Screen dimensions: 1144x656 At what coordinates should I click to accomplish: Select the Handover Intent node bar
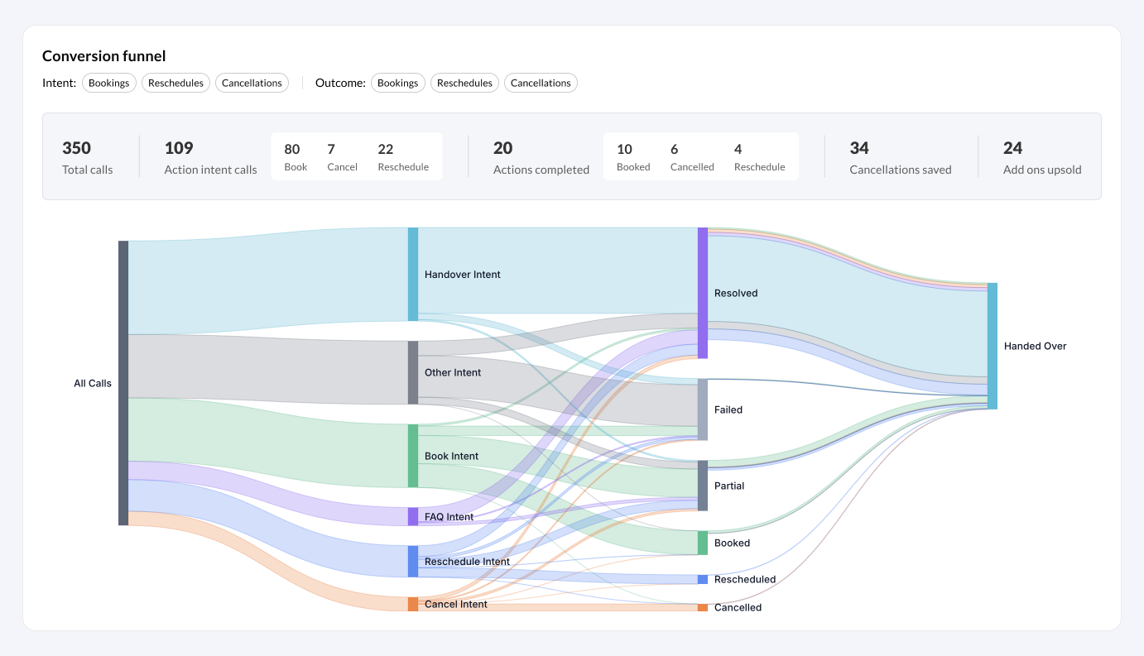click(413, 275)
